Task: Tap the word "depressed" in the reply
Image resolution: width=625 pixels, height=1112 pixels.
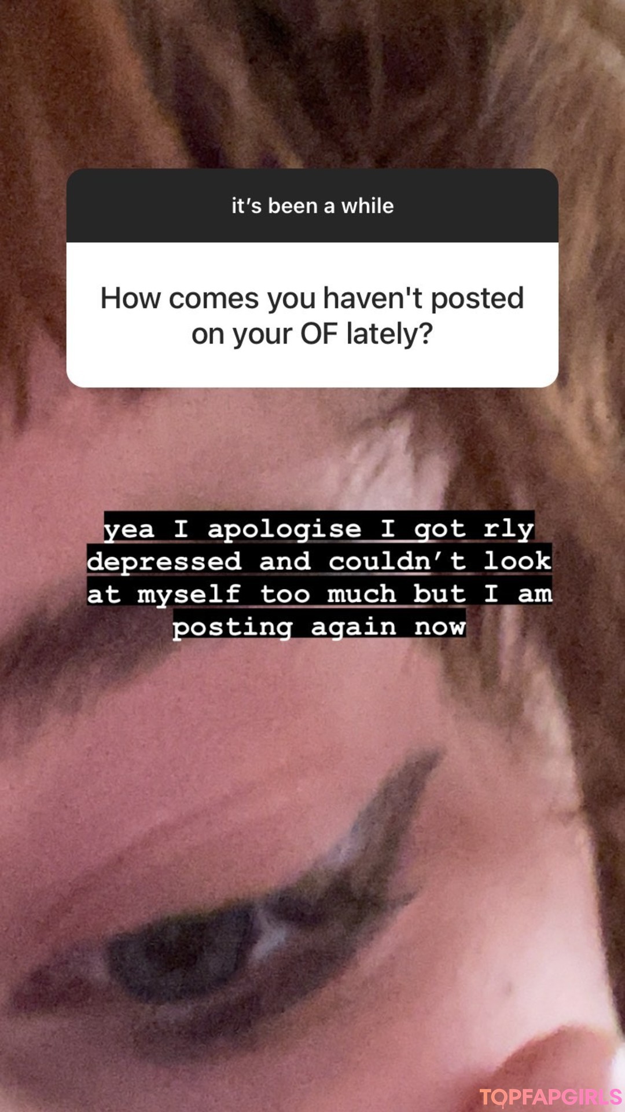Action: pyautogui.click(x=164, y=561)
